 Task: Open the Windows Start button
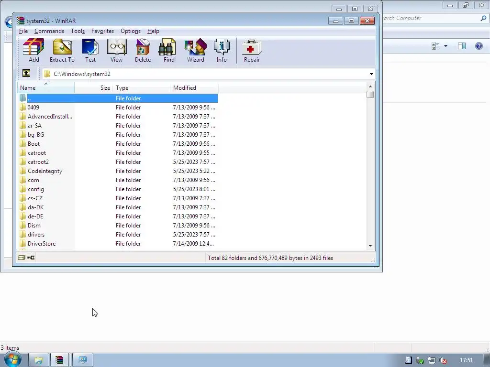[12, 360]
